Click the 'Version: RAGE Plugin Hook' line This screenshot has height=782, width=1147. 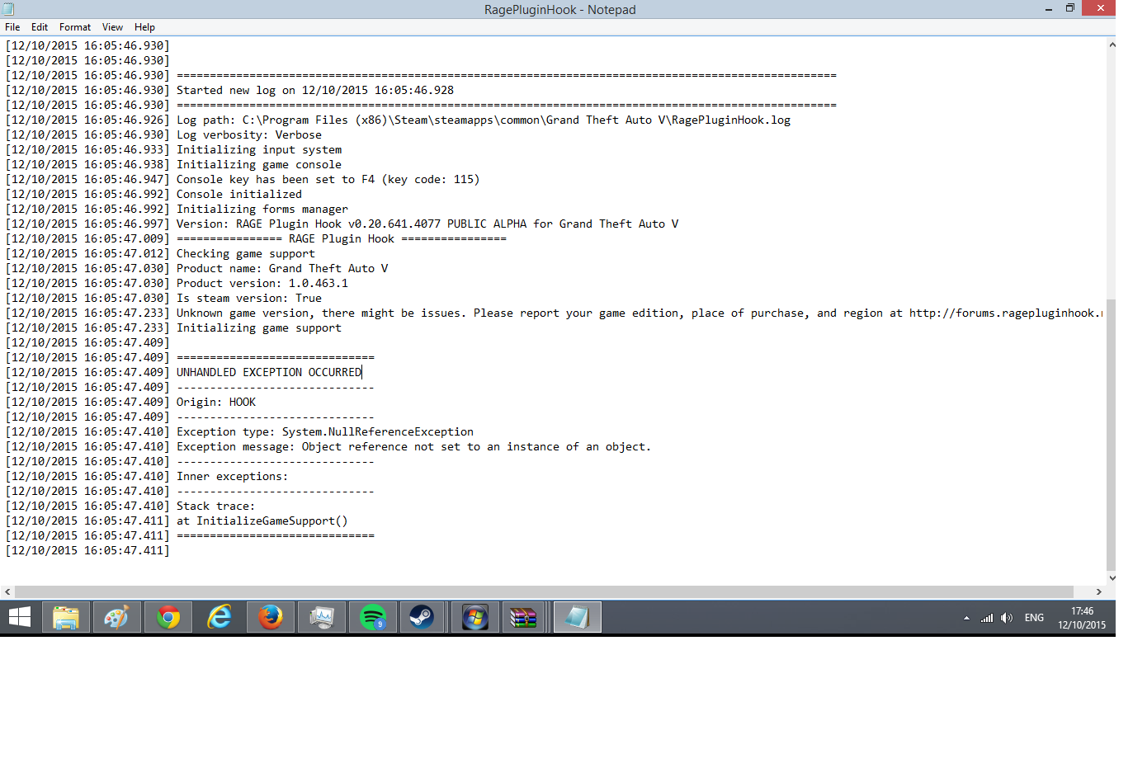click(x=427, y=224)
